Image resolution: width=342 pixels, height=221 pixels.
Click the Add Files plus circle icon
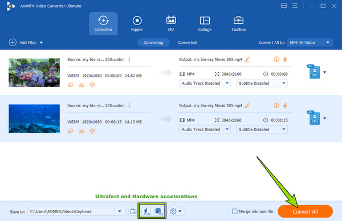(13, 42)
